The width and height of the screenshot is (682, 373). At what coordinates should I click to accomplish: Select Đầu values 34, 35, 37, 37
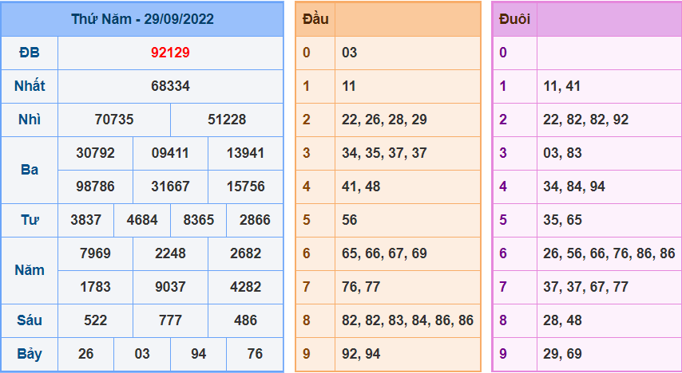[384, 153]
